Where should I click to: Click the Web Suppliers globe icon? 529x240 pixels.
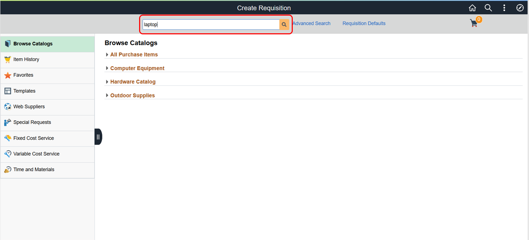8,106
